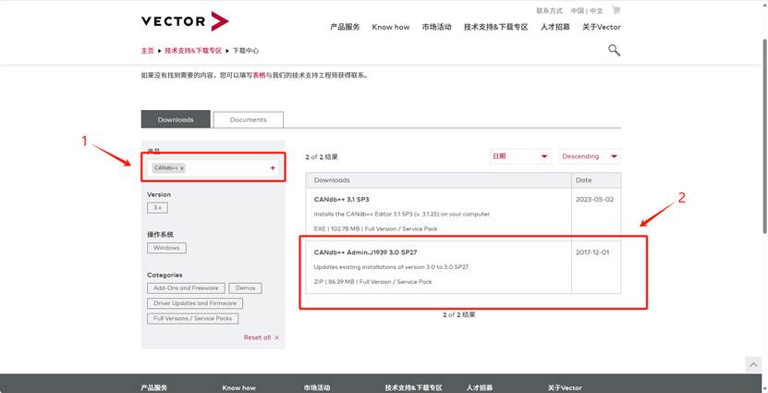Click the 下载中心 breadcrumb text
The width and height of the screenshot is (768, 393).
[x=246, y=51]
